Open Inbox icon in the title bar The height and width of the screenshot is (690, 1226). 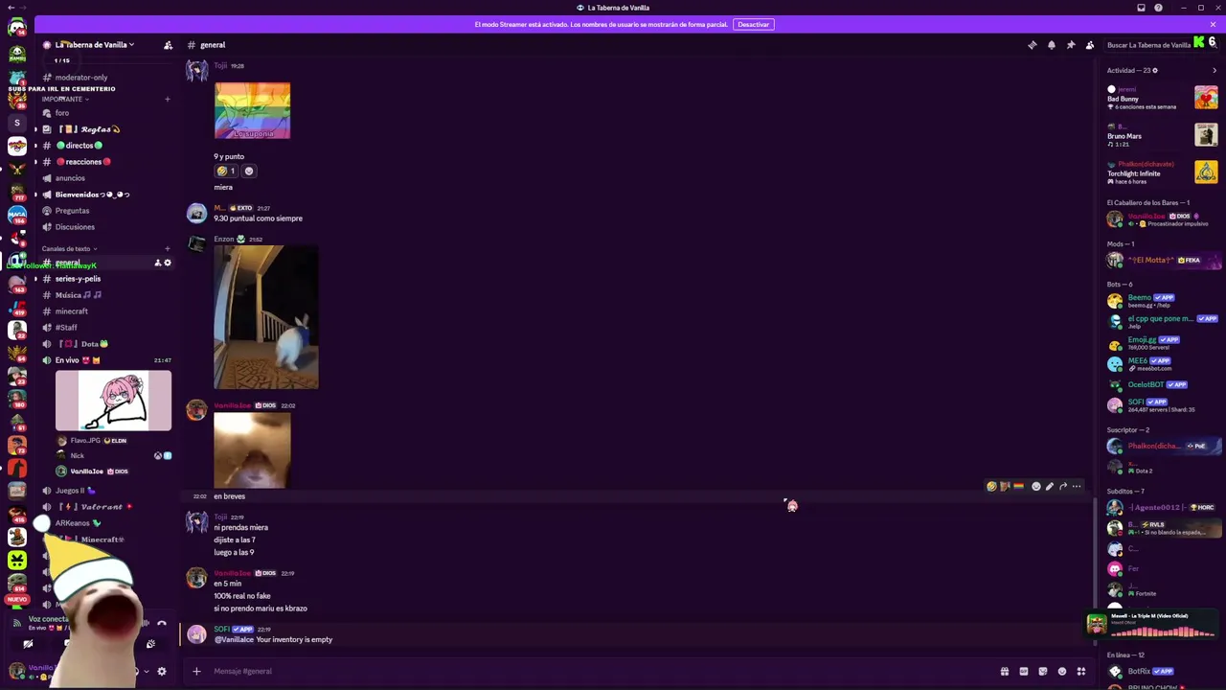[x=1141, y=8]
